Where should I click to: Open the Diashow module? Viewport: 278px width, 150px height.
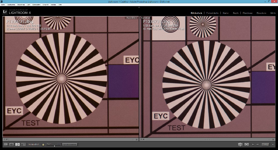pos(247,13)
